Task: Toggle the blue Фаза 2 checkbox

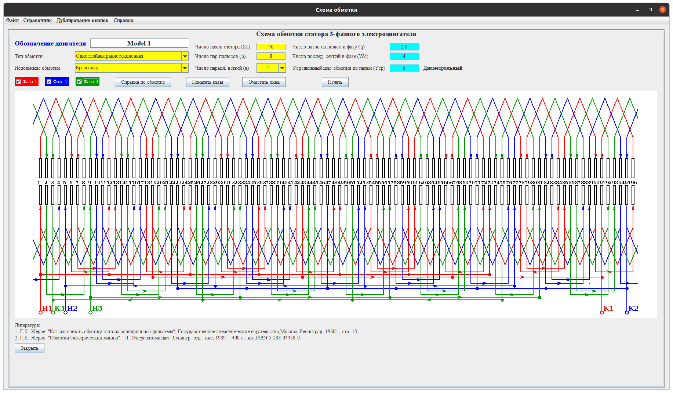Action: 49,82
